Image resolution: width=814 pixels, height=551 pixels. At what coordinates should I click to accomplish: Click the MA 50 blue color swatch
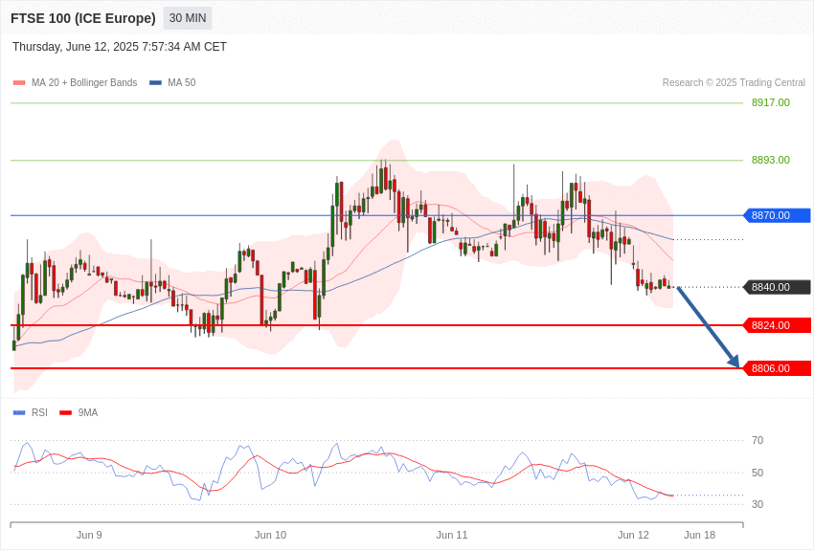[156, 83]
